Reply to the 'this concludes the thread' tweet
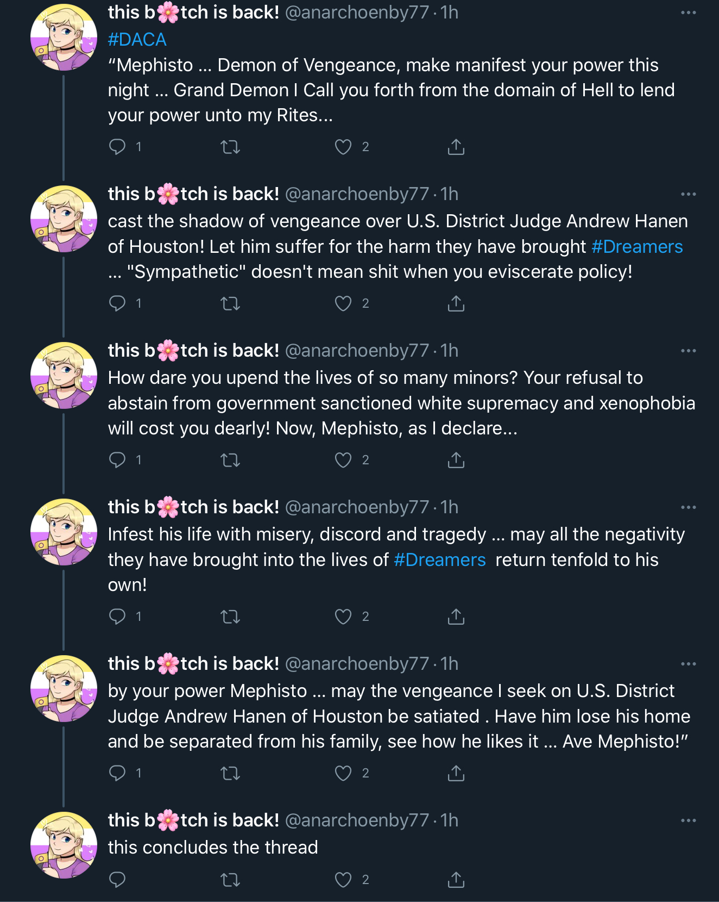Viewport: 719px width, 902px height. (x=117, y=880)
